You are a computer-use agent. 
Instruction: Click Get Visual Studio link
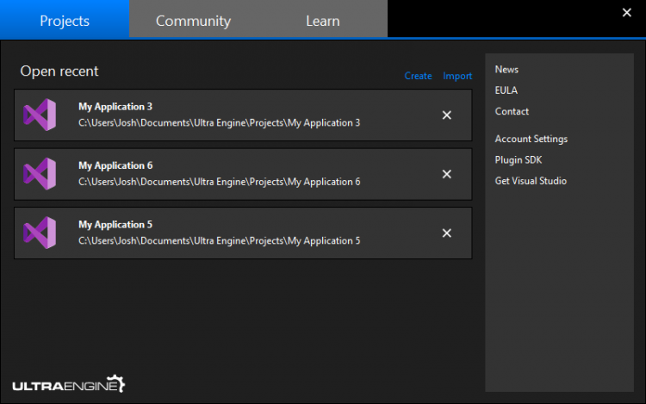point(531,181)
